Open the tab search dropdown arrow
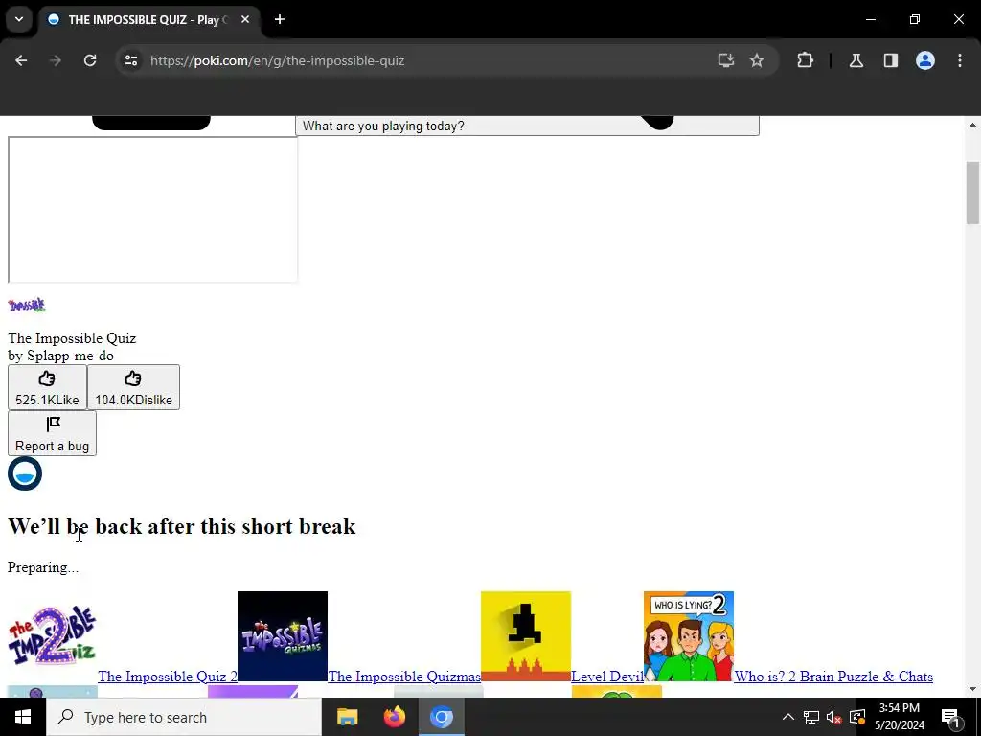This screenshot has height=736, width=981. pyautogui.click(x=19, y=19)
